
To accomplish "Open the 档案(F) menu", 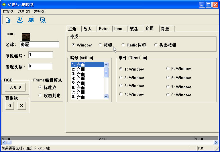I will [x=9, y=11].
